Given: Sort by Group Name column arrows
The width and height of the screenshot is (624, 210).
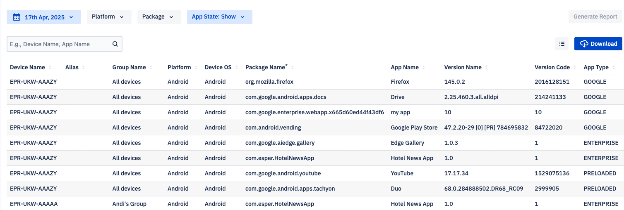Looking at the screenshot, I should [151, 67].
